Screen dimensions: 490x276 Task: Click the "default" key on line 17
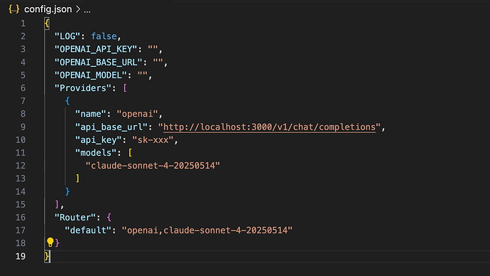(88, 230)
